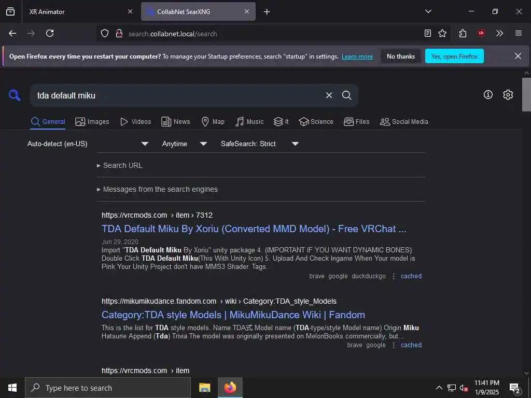Show more tools overflow chevrons
The image size is (531, 398).
pyautogui.click(x=499, y=33)
